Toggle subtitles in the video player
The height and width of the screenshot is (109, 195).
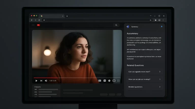tap(100, 81)
